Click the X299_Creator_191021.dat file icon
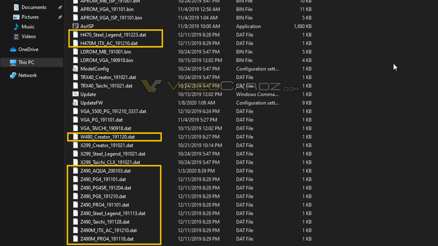This screenshot has width=438, height=246. [x=76, y=145]
